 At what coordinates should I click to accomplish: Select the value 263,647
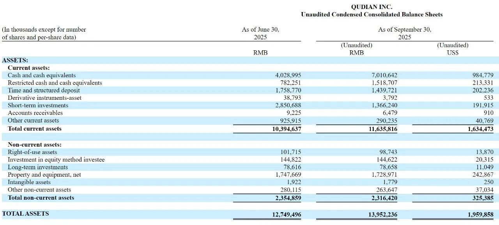pyautogui.click(x=387, y=190)
